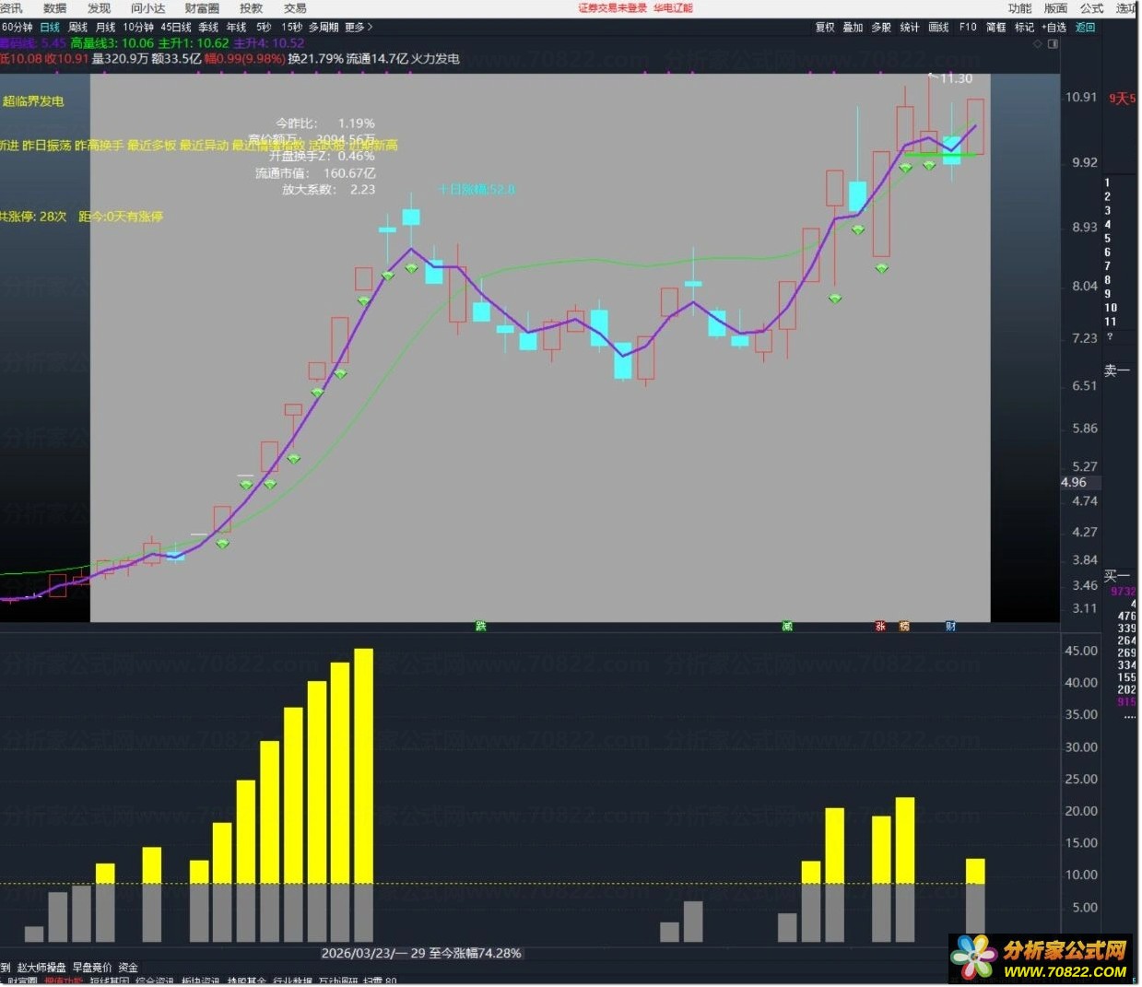Click the 榜 marker icon under the chart

[x=904, y=627]
